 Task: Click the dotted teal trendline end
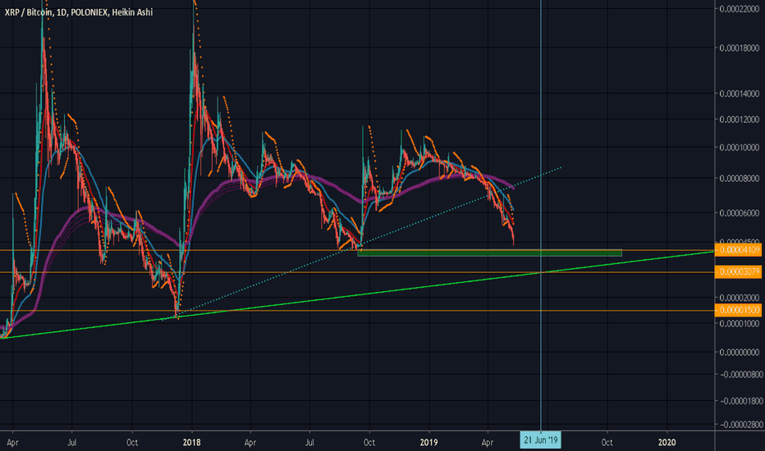point(561,167)
